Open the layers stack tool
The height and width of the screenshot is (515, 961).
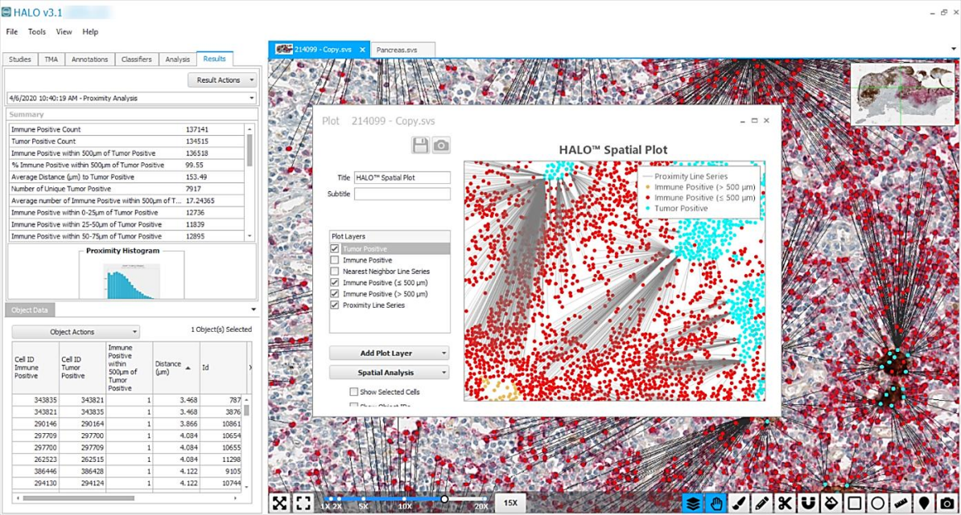point(693,503)
